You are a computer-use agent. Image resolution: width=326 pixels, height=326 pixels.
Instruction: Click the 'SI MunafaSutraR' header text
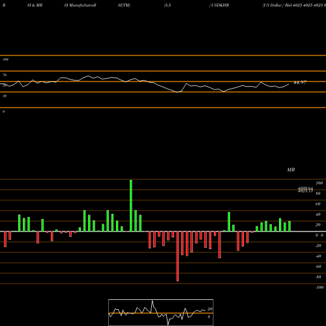click(80, 5)
